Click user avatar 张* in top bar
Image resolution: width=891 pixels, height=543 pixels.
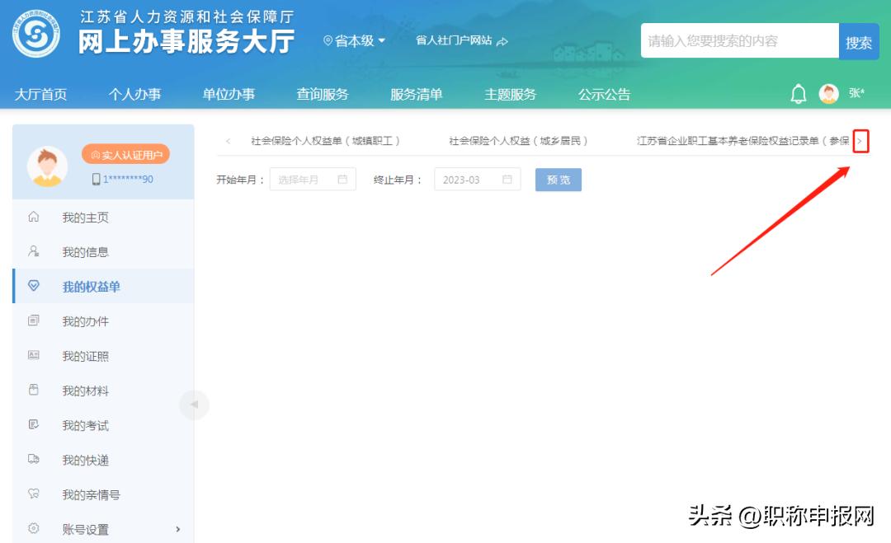(x=827, y=94)
